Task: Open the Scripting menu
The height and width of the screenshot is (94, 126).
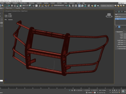Action: point(46,3)
